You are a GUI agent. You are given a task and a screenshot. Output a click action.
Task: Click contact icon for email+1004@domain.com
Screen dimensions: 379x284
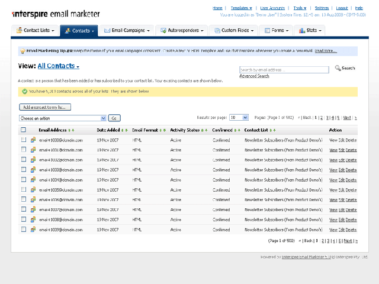tap(33, 180)
